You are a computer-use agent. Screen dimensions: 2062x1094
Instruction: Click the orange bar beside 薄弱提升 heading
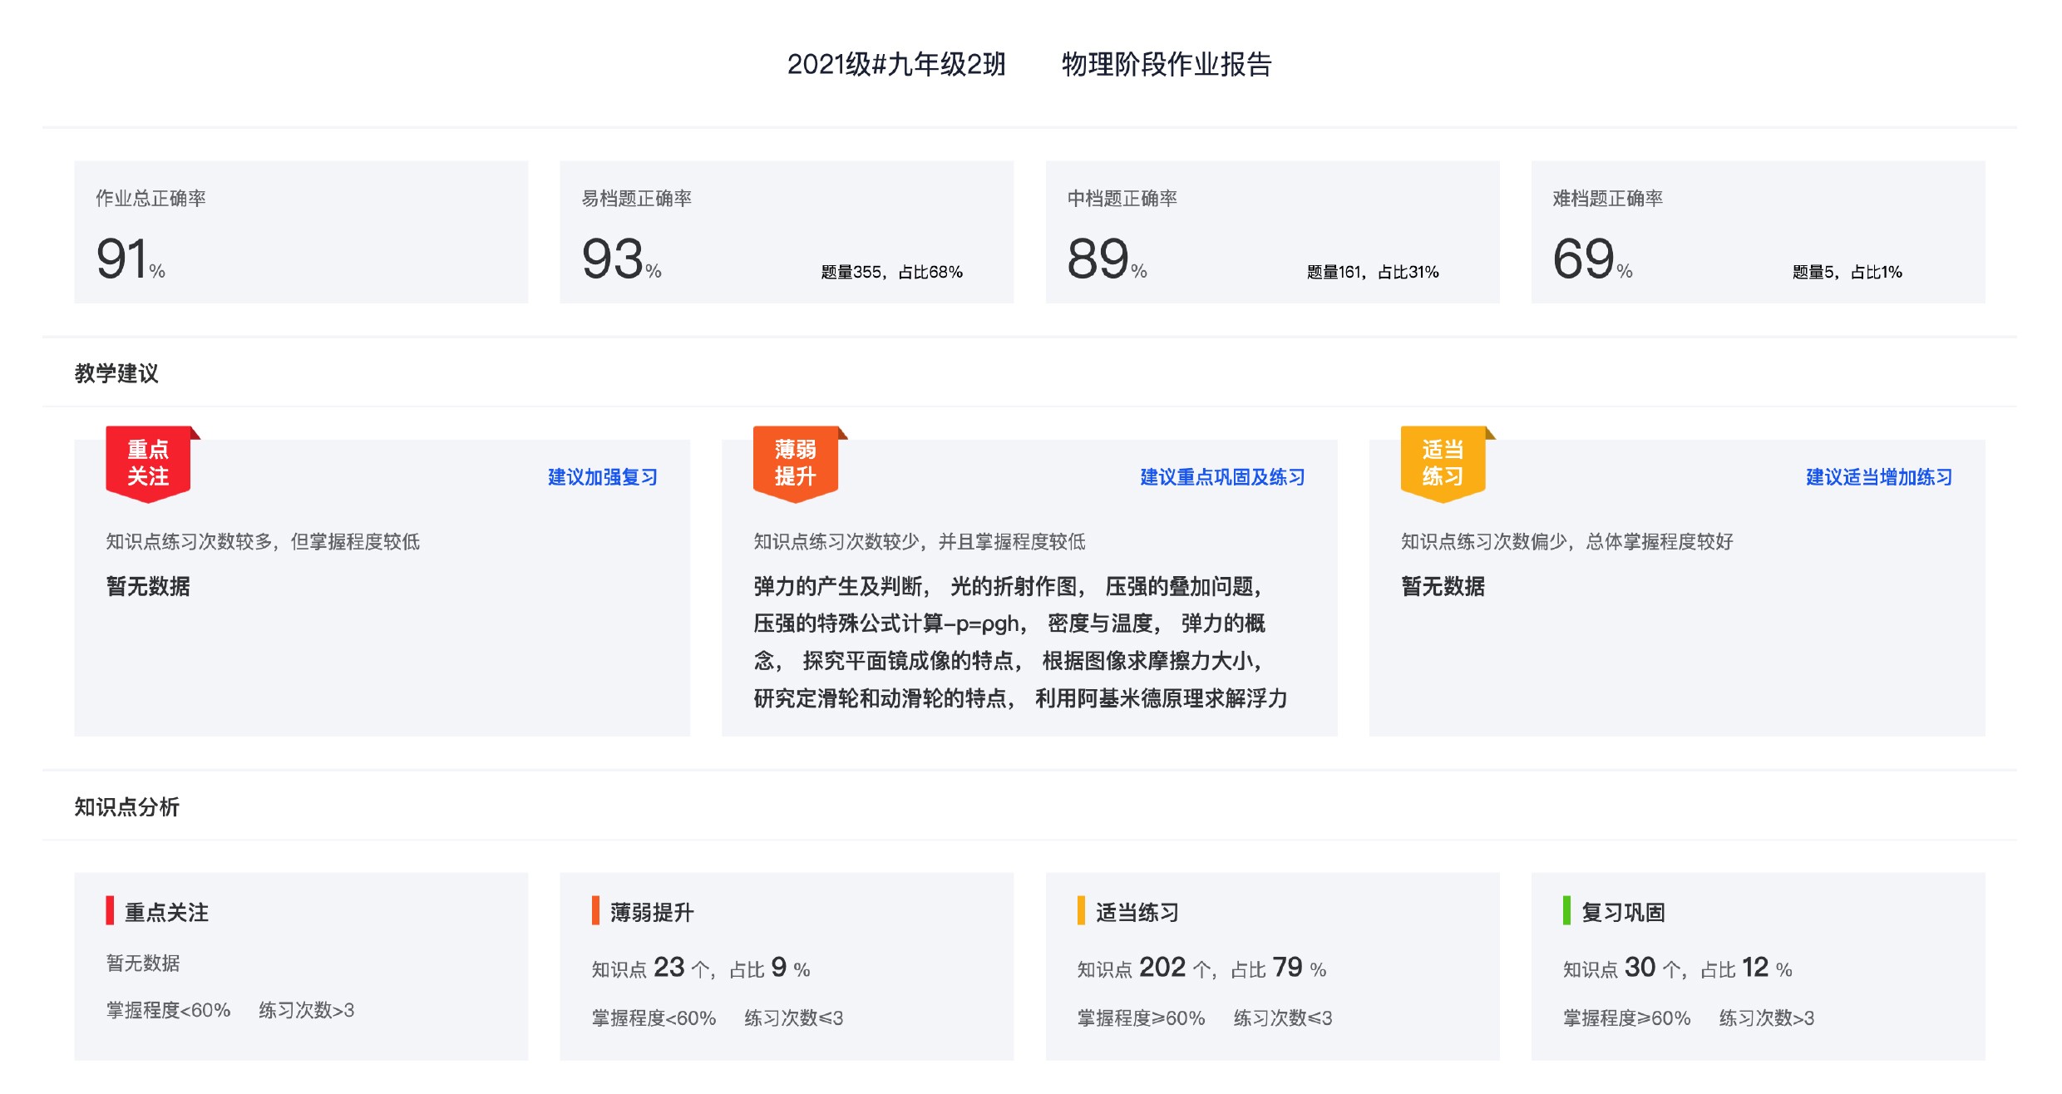point(595,910)
